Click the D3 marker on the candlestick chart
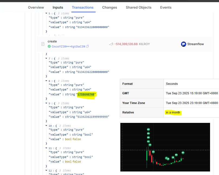219x175 pixels. click(183, 153)
